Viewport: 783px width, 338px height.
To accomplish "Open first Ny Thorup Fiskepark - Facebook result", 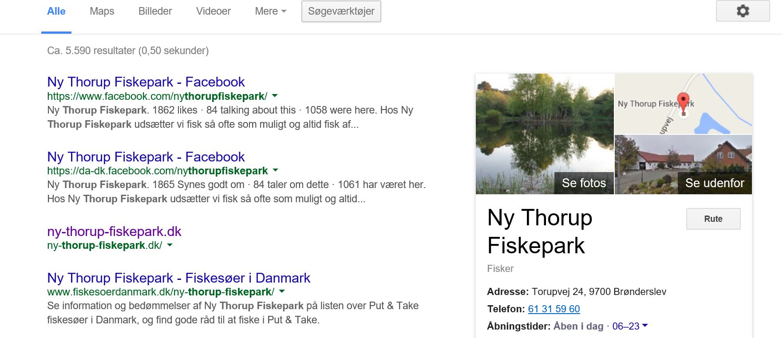I will (146, 82).
